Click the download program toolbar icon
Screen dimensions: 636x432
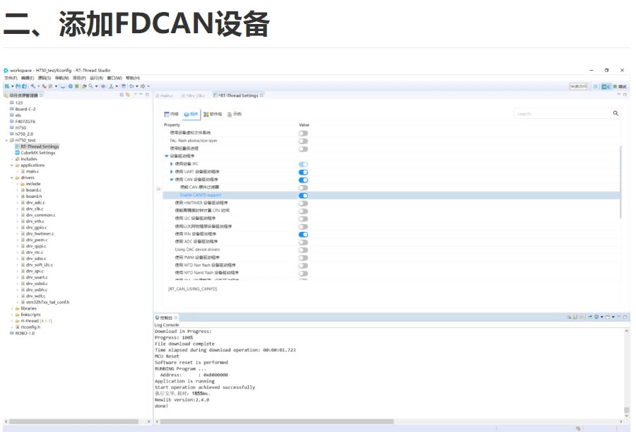(111, 86)
